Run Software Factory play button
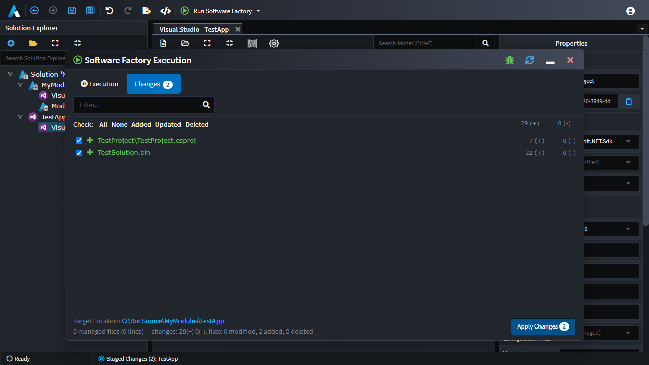 pos(185,11)
